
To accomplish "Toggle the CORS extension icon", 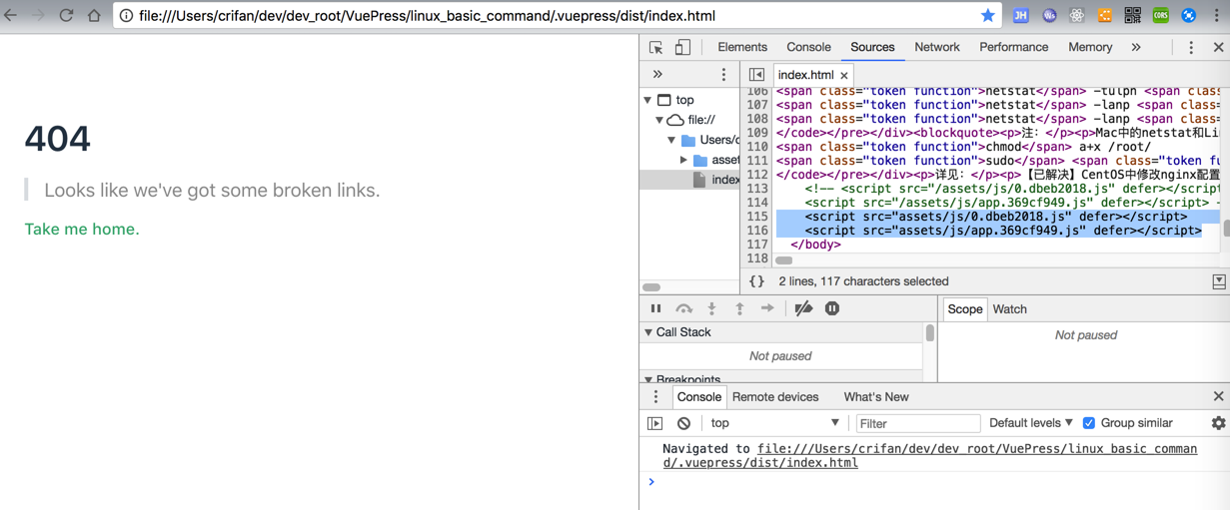I will (x=1160, y=15).
